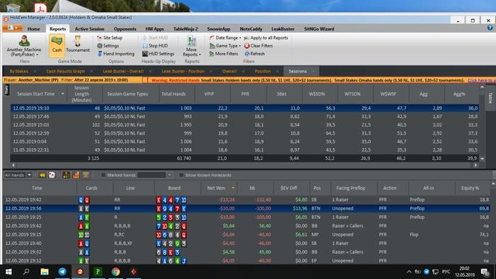Screen dimensions: 496x279
Task: Open Hand Importing
Action: pyautogui.click(x=115, y=54)
